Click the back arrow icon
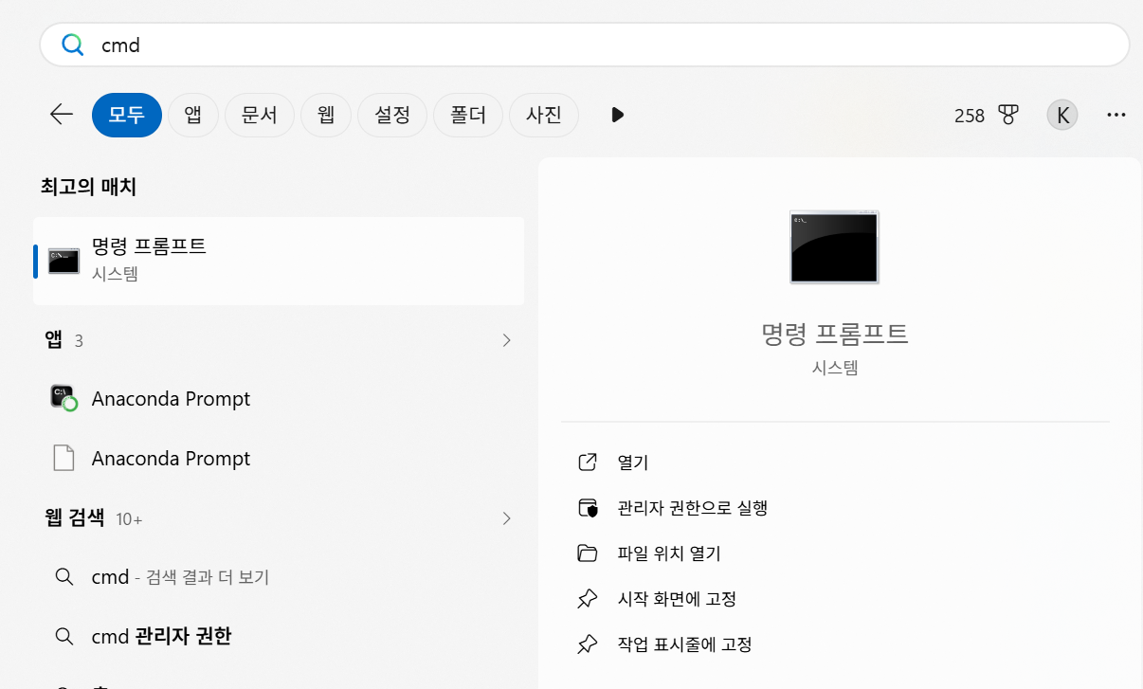1143x689 pixels. click(62, 115)
